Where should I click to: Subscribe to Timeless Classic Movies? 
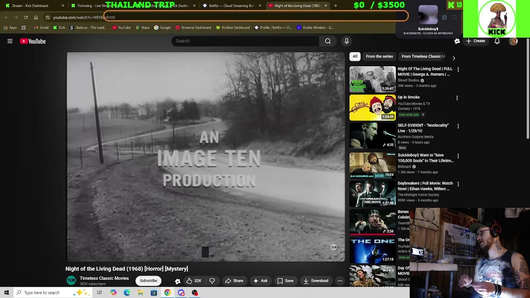pyautogui.click(x=148, y=281)
